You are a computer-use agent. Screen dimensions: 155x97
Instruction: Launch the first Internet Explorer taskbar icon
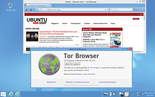(x=11, y=94)
